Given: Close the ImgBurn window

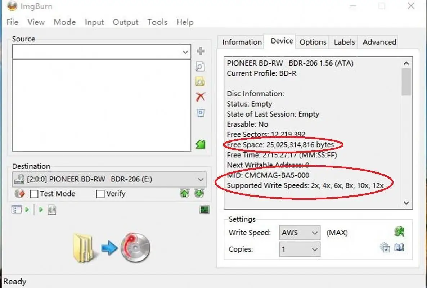Looking at the screenshot, I should coord(411,6).
